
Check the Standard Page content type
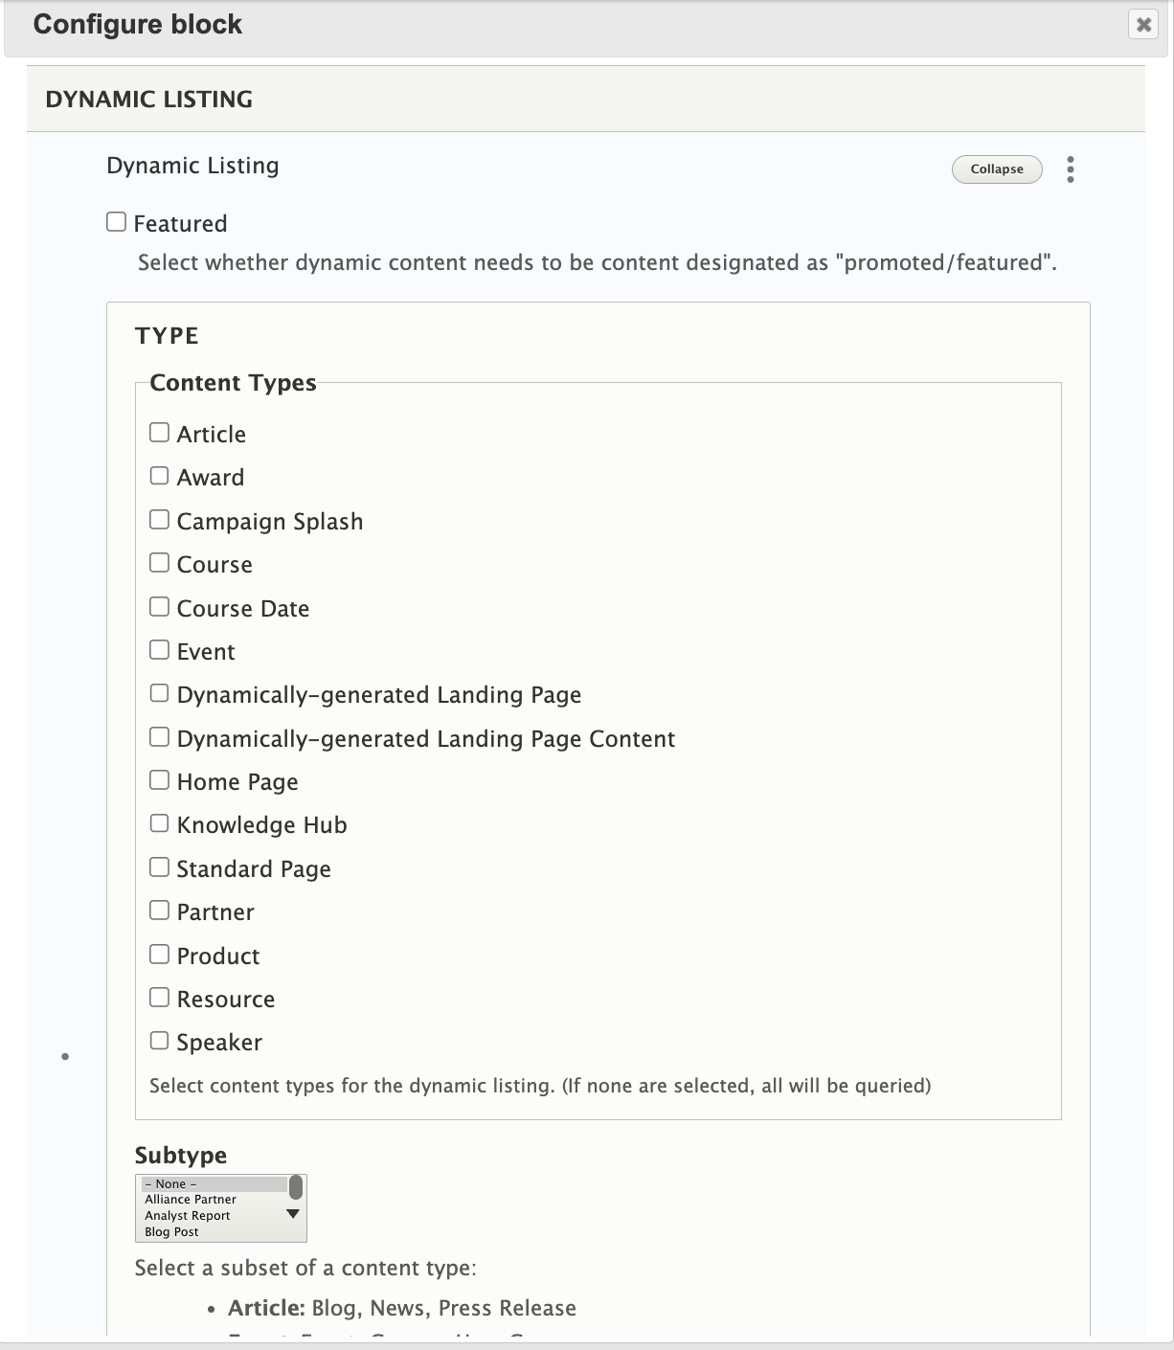[159, 866]
